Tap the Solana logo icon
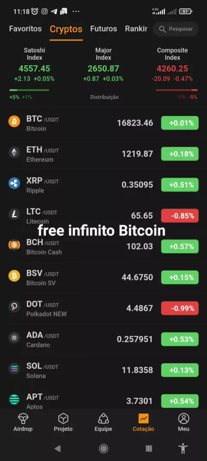This screenshot has width=207, height=461. tap(14, 368)
